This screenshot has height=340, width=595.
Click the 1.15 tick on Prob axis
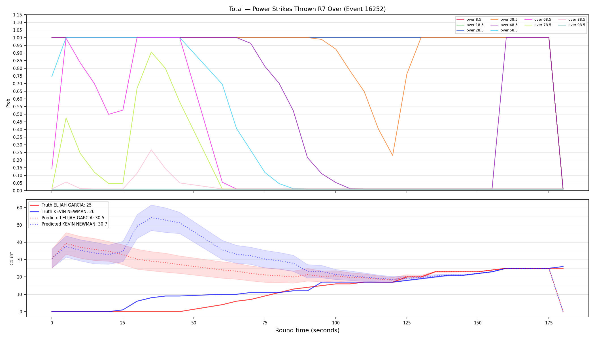tap(18, 15)
